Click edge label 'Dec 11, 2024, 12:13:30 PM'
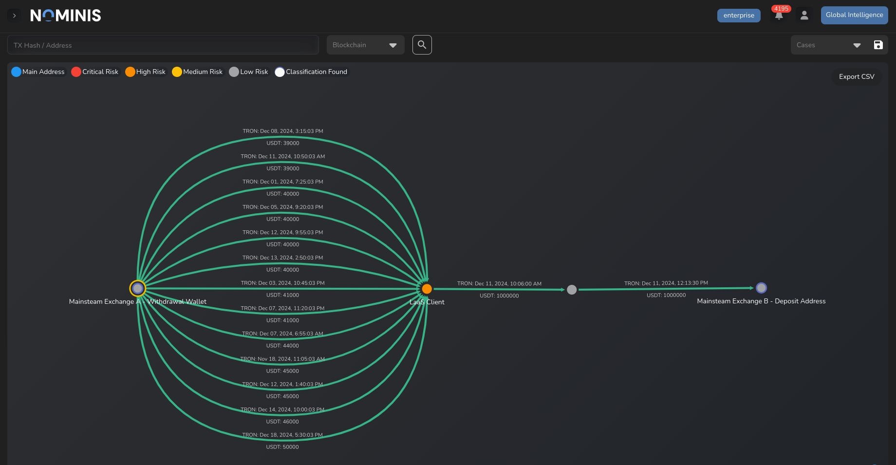 (666, 283)
